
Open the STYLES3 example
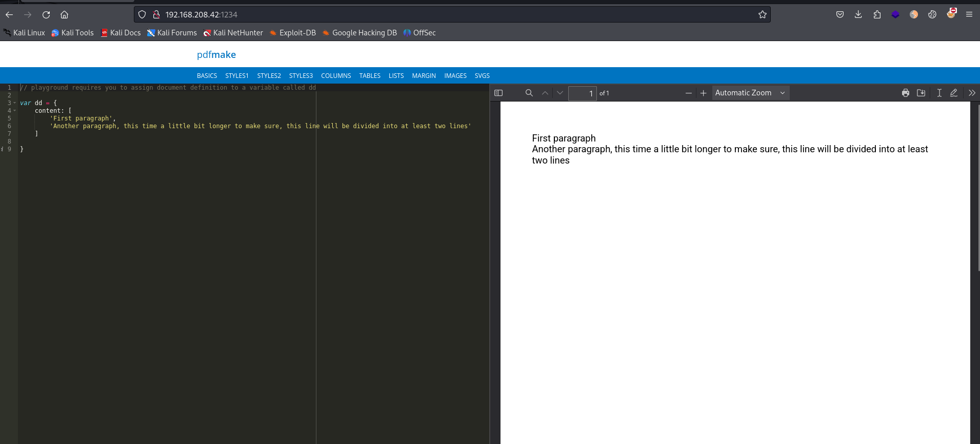point(301,76)
